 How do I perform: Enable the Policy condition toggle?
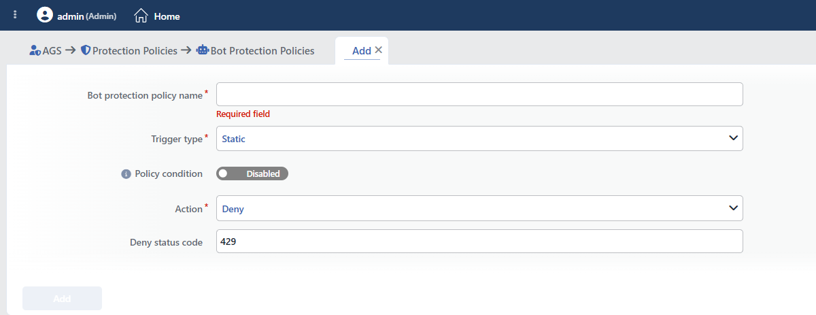click(x=252, y=173)
